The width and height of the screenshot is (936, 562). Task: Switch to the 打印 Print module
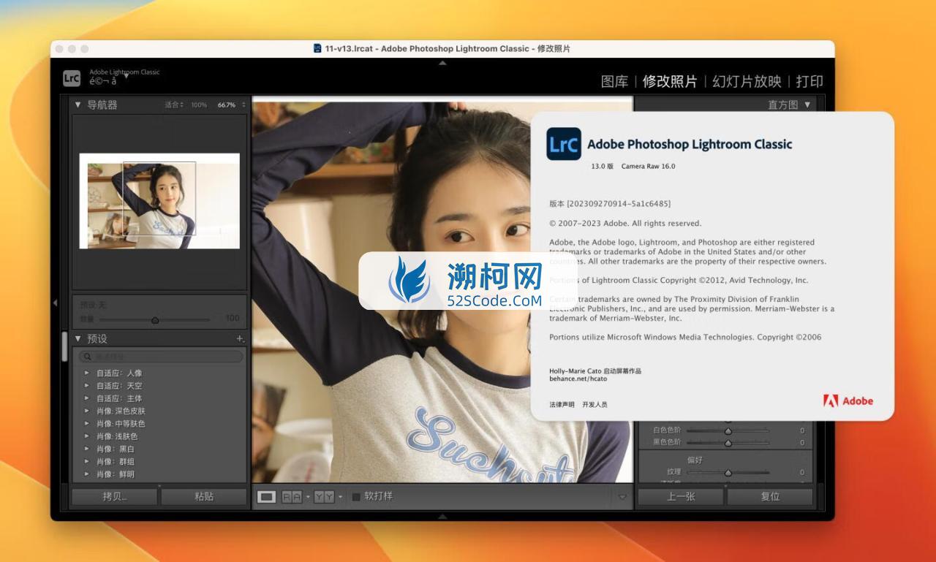[809, 81]
